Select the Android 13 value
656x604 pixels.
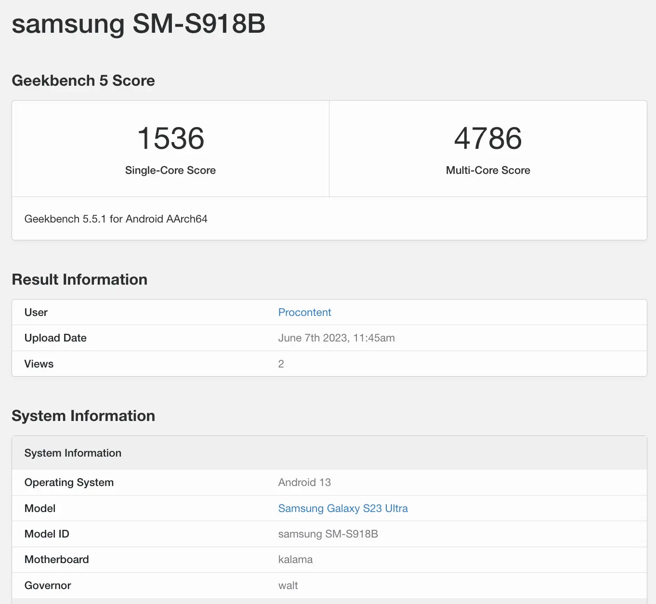(304, 482)
